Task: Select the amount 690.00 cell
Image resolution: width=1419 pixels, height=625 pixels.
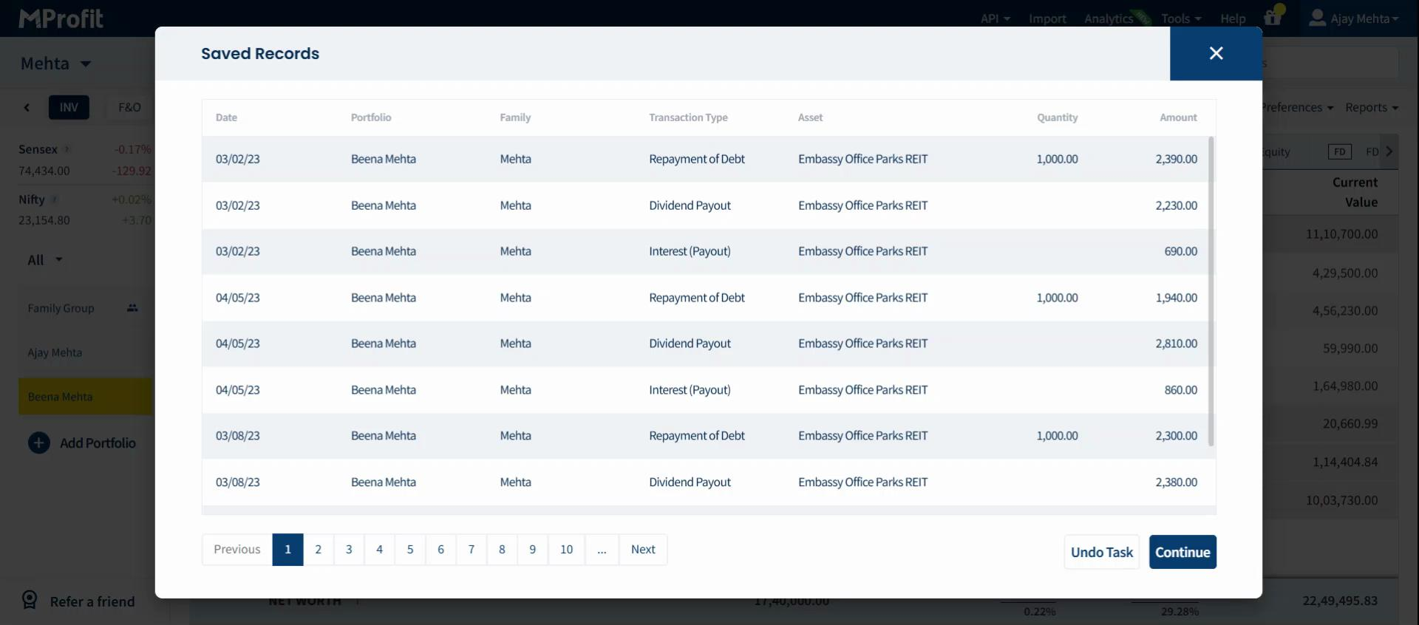Action: pos(1181,251)
